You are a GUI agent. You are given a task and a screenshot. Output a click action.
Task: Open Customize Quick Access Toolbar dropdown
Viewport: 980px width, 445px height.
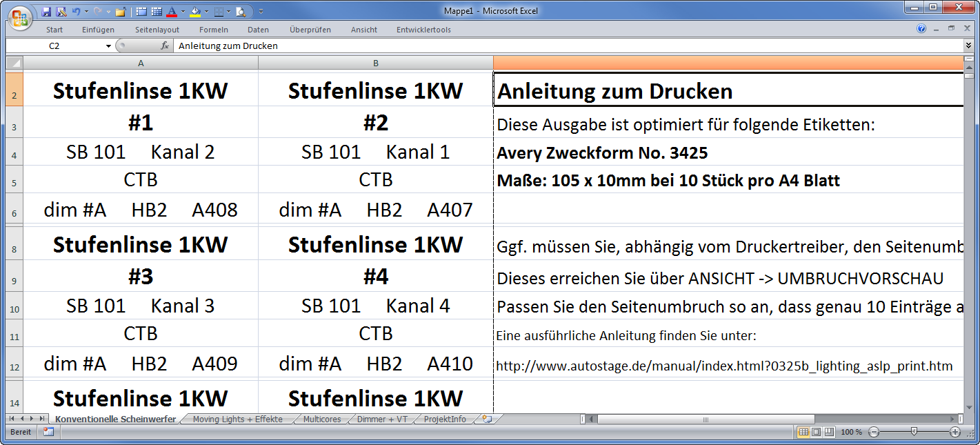pos(261,12)
